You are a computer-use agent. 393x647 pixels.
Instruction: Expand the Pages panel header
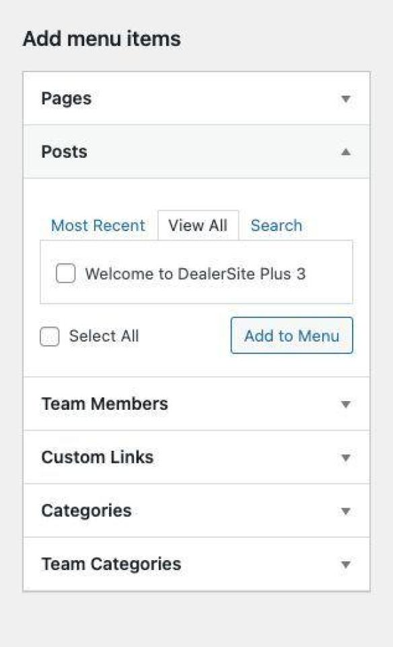click(196, 98)
